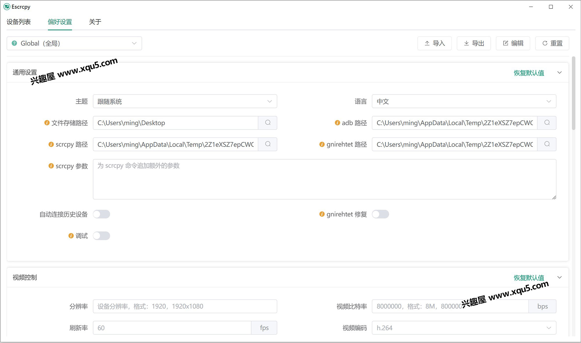The image size is (581, 343).
Task: Click 恢复默认值 in 通用设置 section
Action: pyautogui.click(x=529, y=73)
